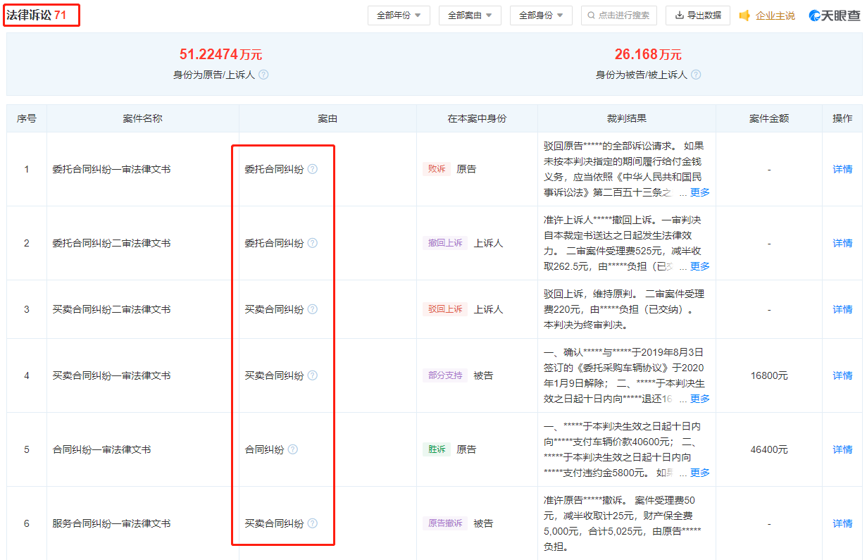Select the 法律诉讼 71 section heading
The image size is (867, 560).
coord(42,15)
